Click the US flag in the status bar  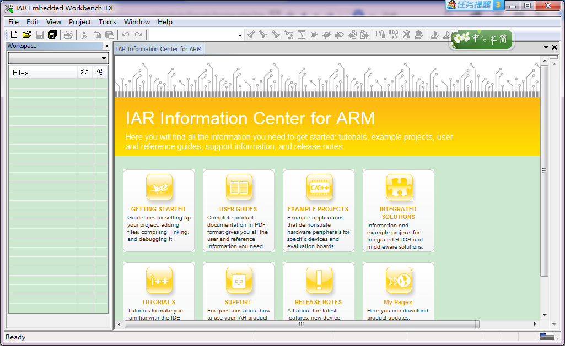coord(547,337)
